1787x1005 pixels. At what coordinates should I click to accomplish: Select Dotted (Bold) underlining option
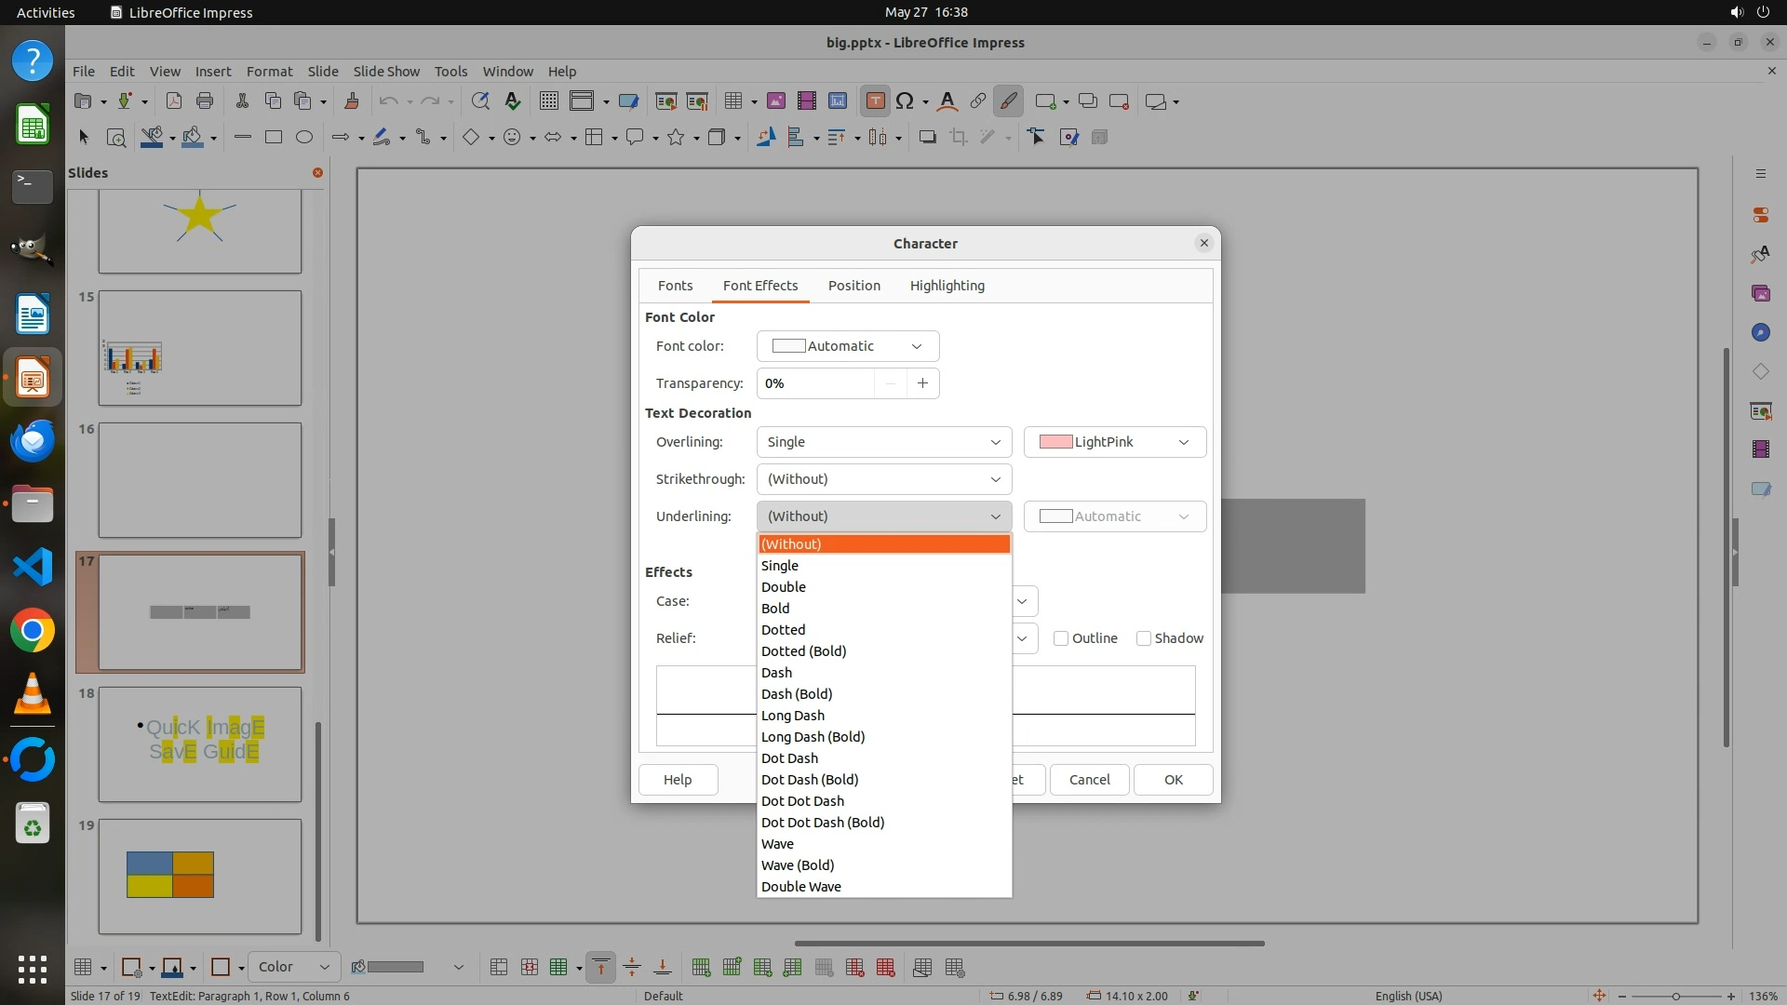point(803,651)
